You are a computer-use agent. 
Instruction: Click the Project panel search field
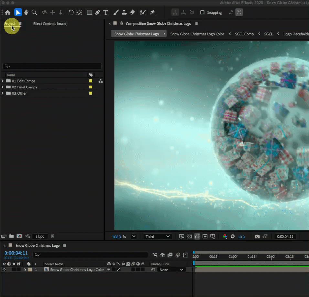coord(52,66)
